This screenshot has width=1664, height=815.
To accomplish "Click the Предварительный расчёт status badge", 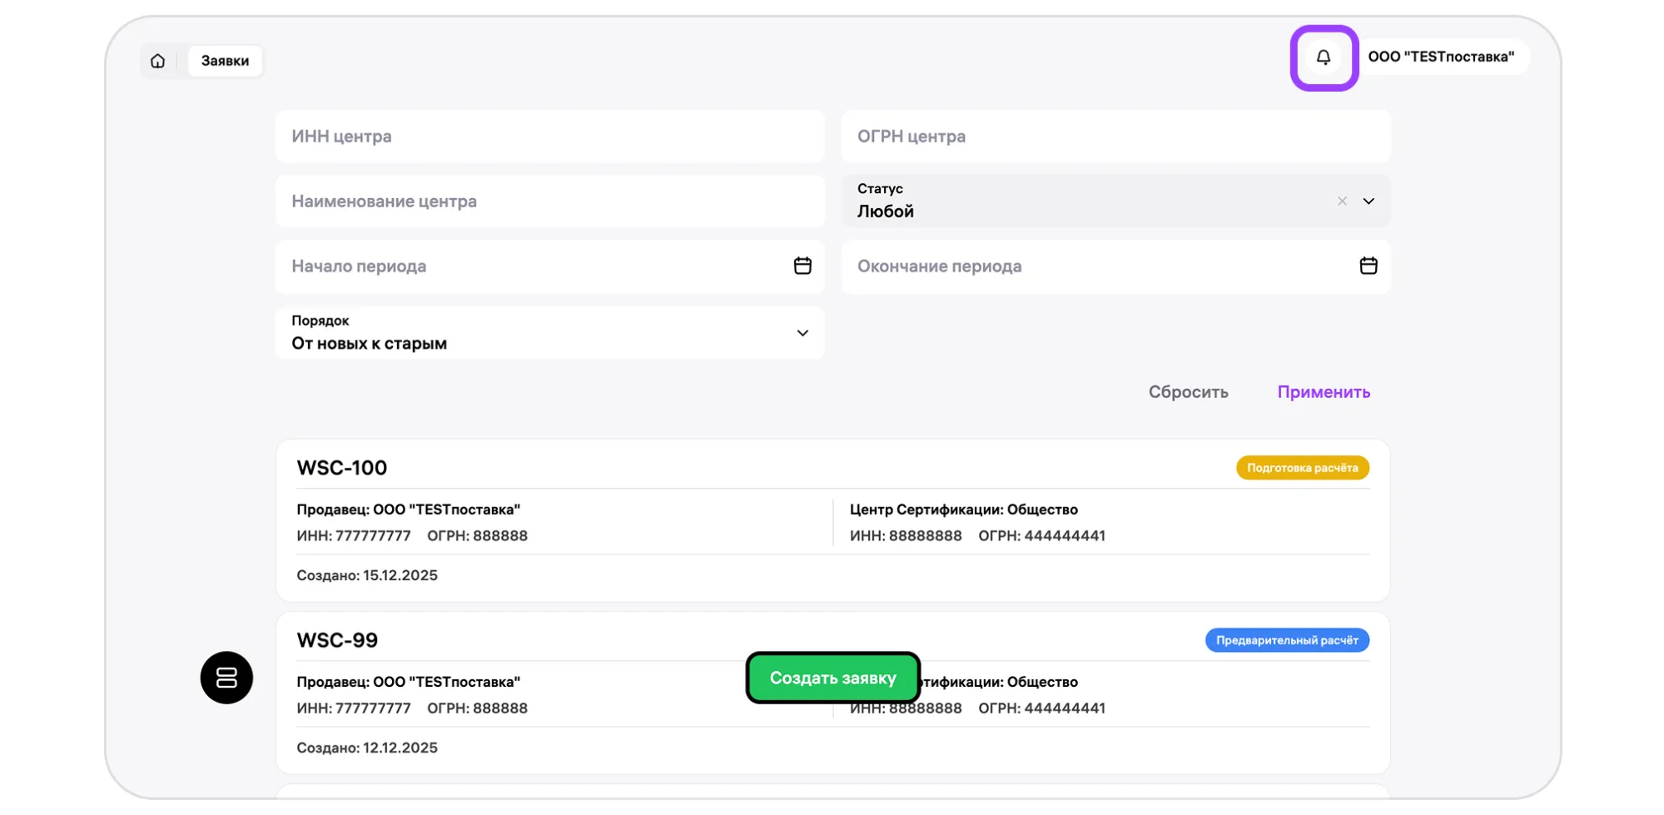I will point(1286,640).
